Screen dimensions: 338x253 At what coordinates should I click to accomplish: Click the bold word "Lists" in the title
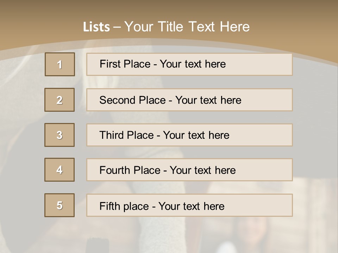[x=96, y=27]
